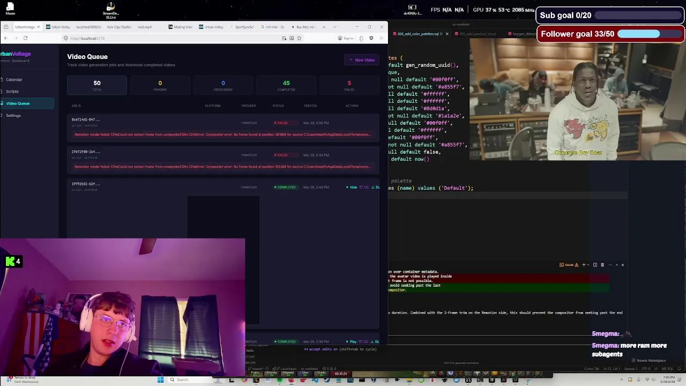Click Sign in in the browser toolbar
The image size is (686, 386).
click(346, 38)
